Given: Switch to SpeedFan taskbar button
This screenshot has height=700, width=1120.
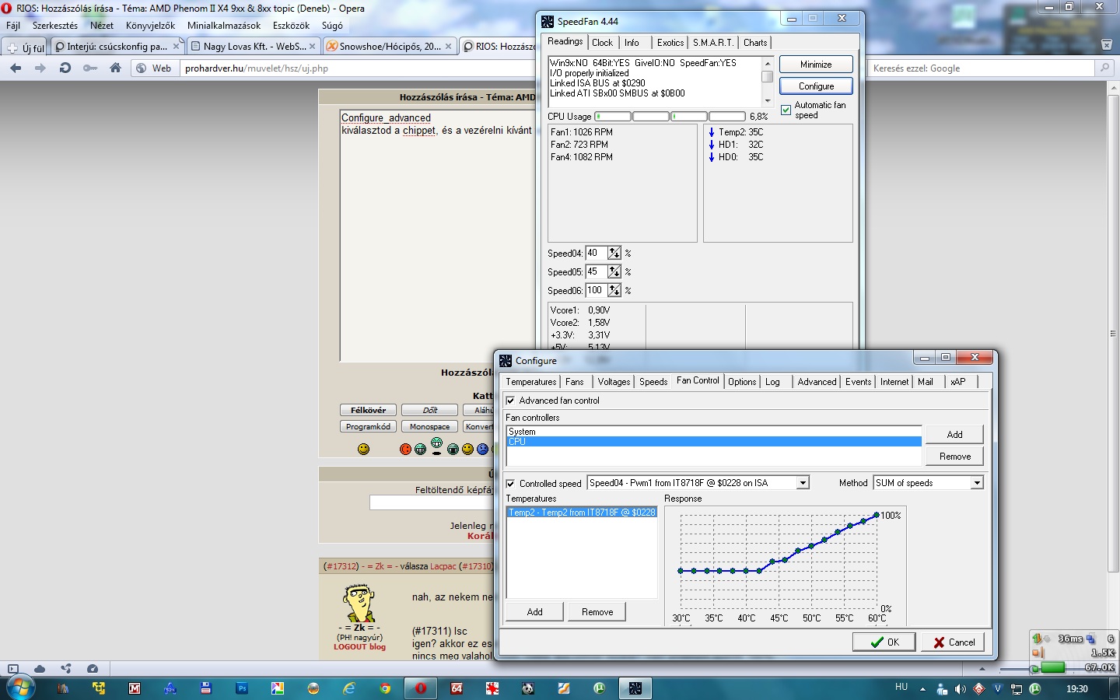Looking at the screenshot, I should pos(635,688).
